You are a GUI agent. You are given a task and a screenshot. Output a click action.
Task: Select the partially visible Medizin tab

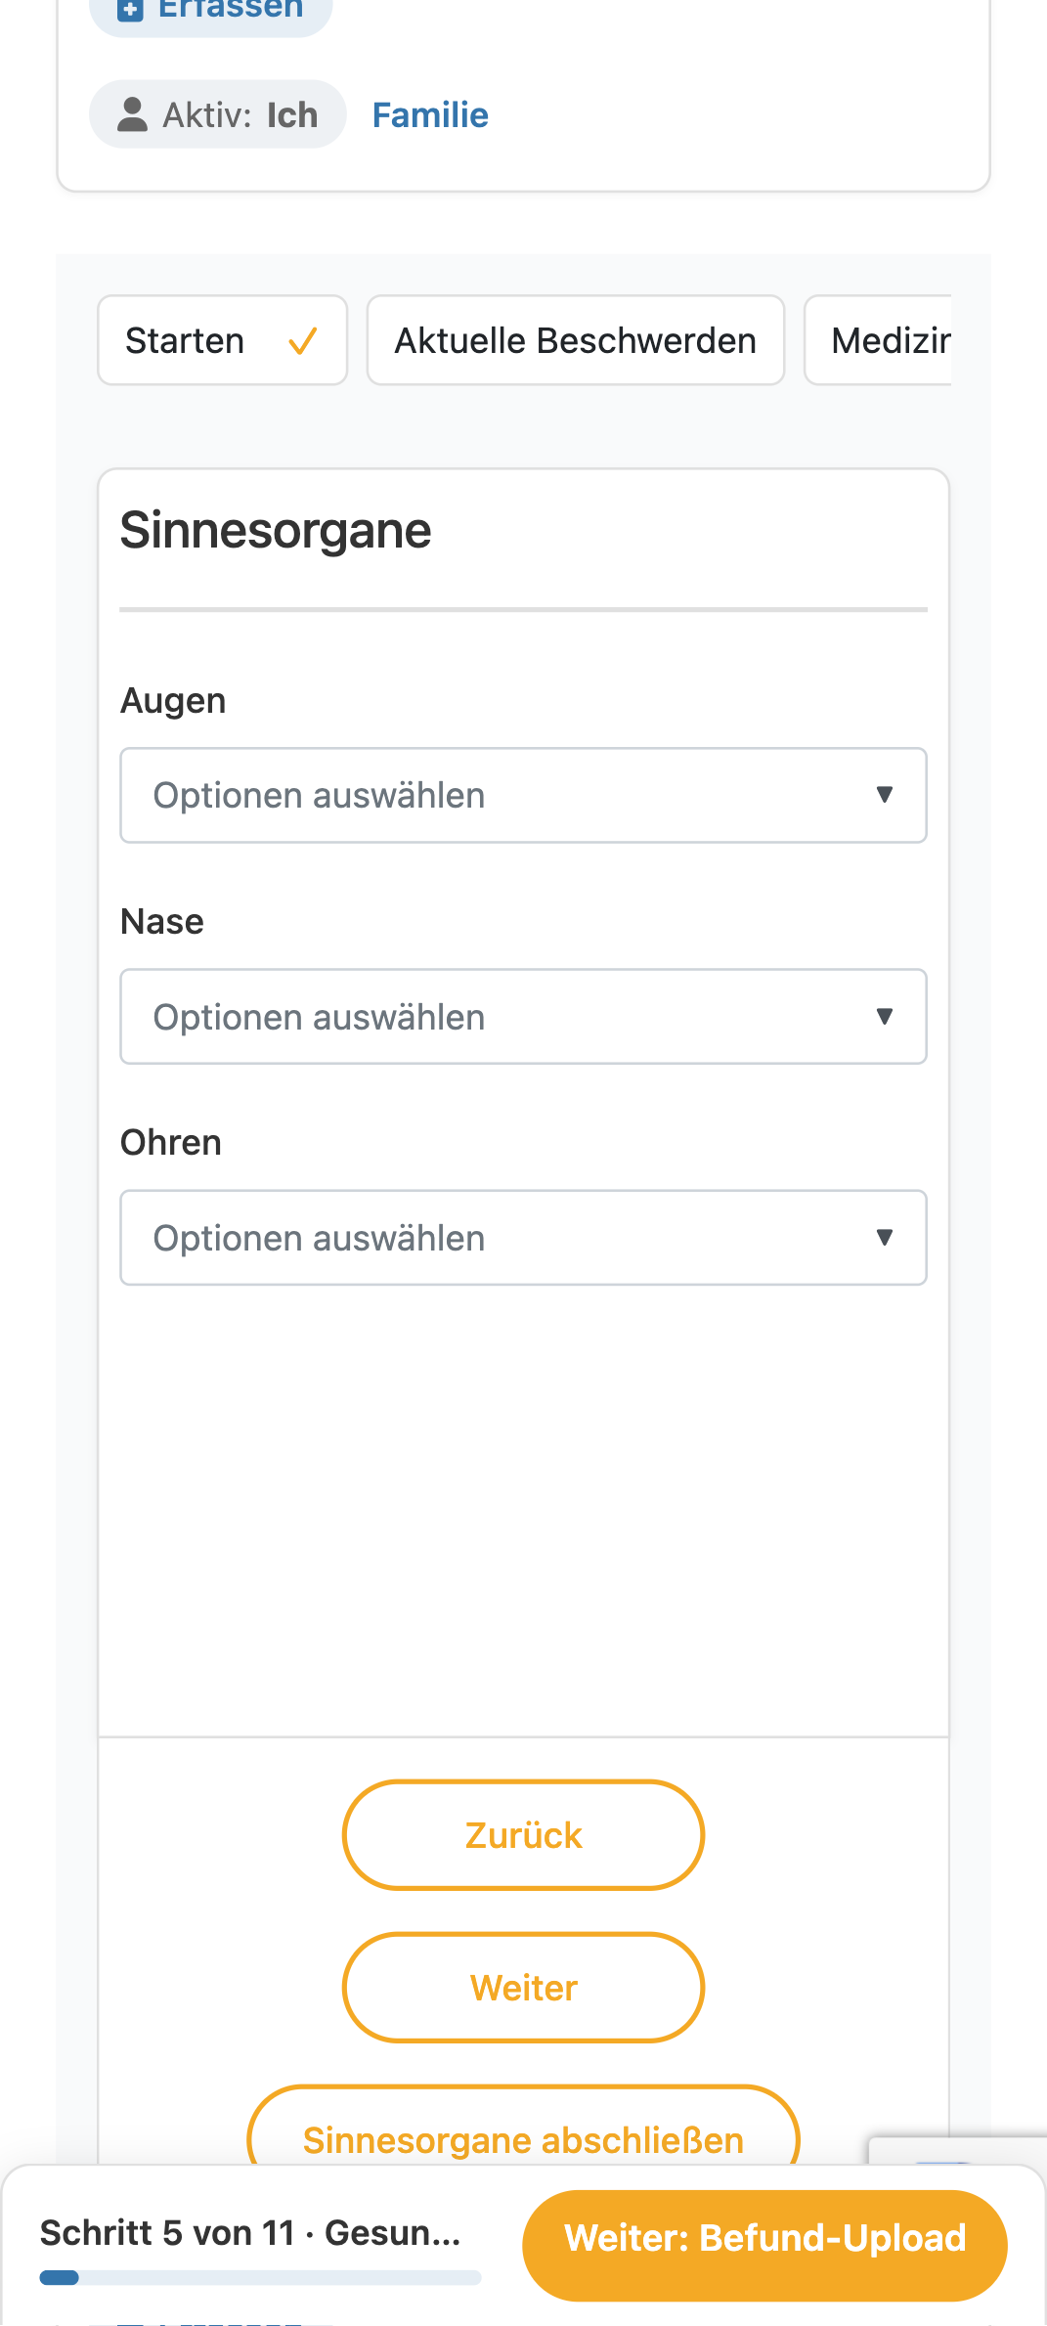(878, 340)
